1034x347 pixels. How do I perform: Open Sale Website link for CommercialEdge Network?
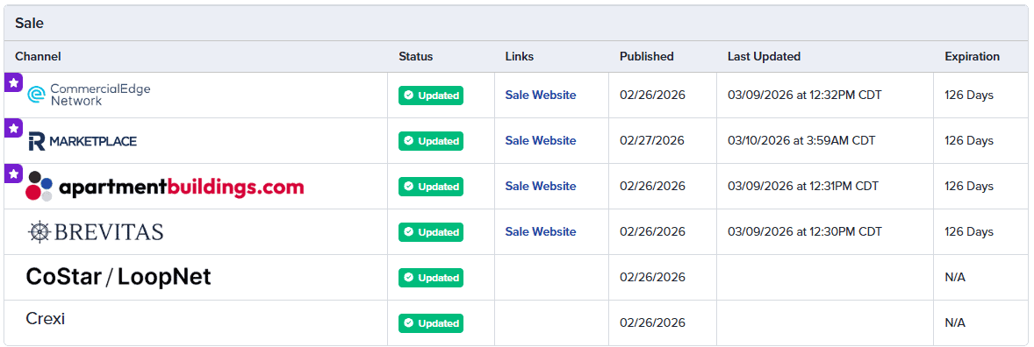[541, 95]
